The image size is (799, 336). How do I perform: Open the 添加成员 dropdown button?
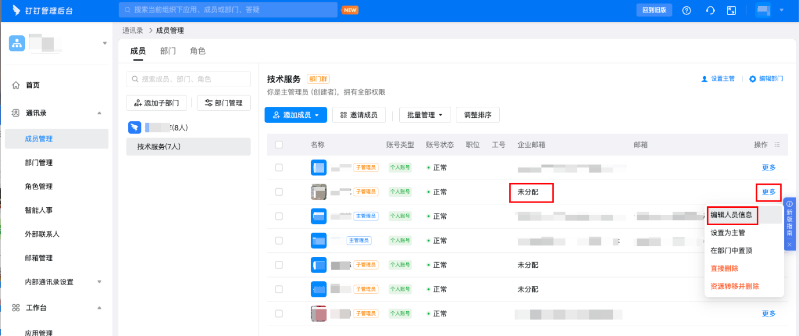296,115
